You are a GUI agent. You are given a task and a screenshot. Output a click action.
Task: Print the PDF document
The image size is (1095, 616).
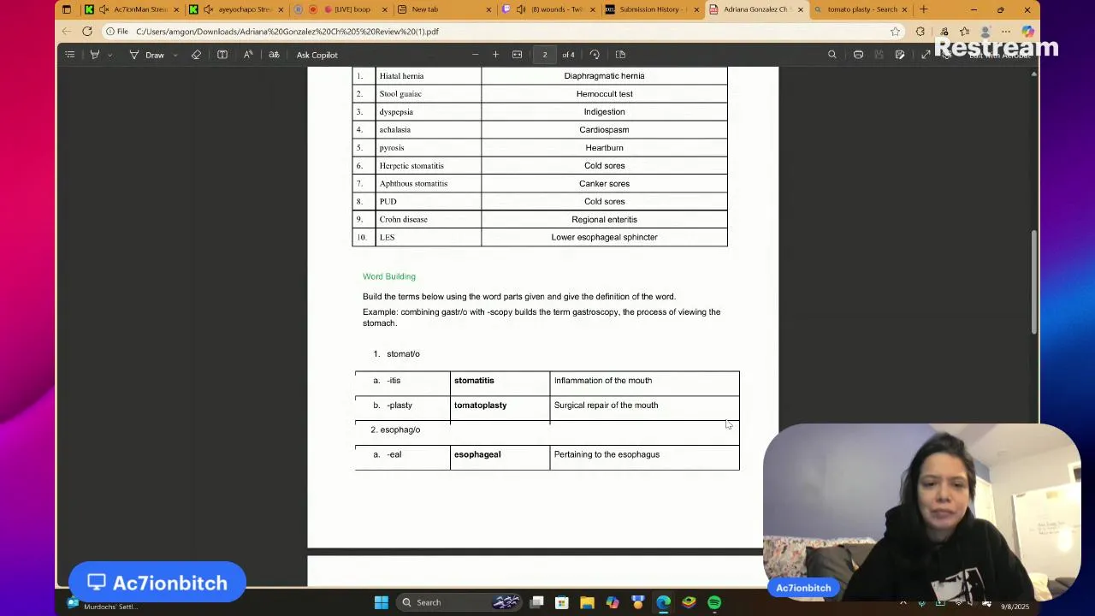(858, 55)
